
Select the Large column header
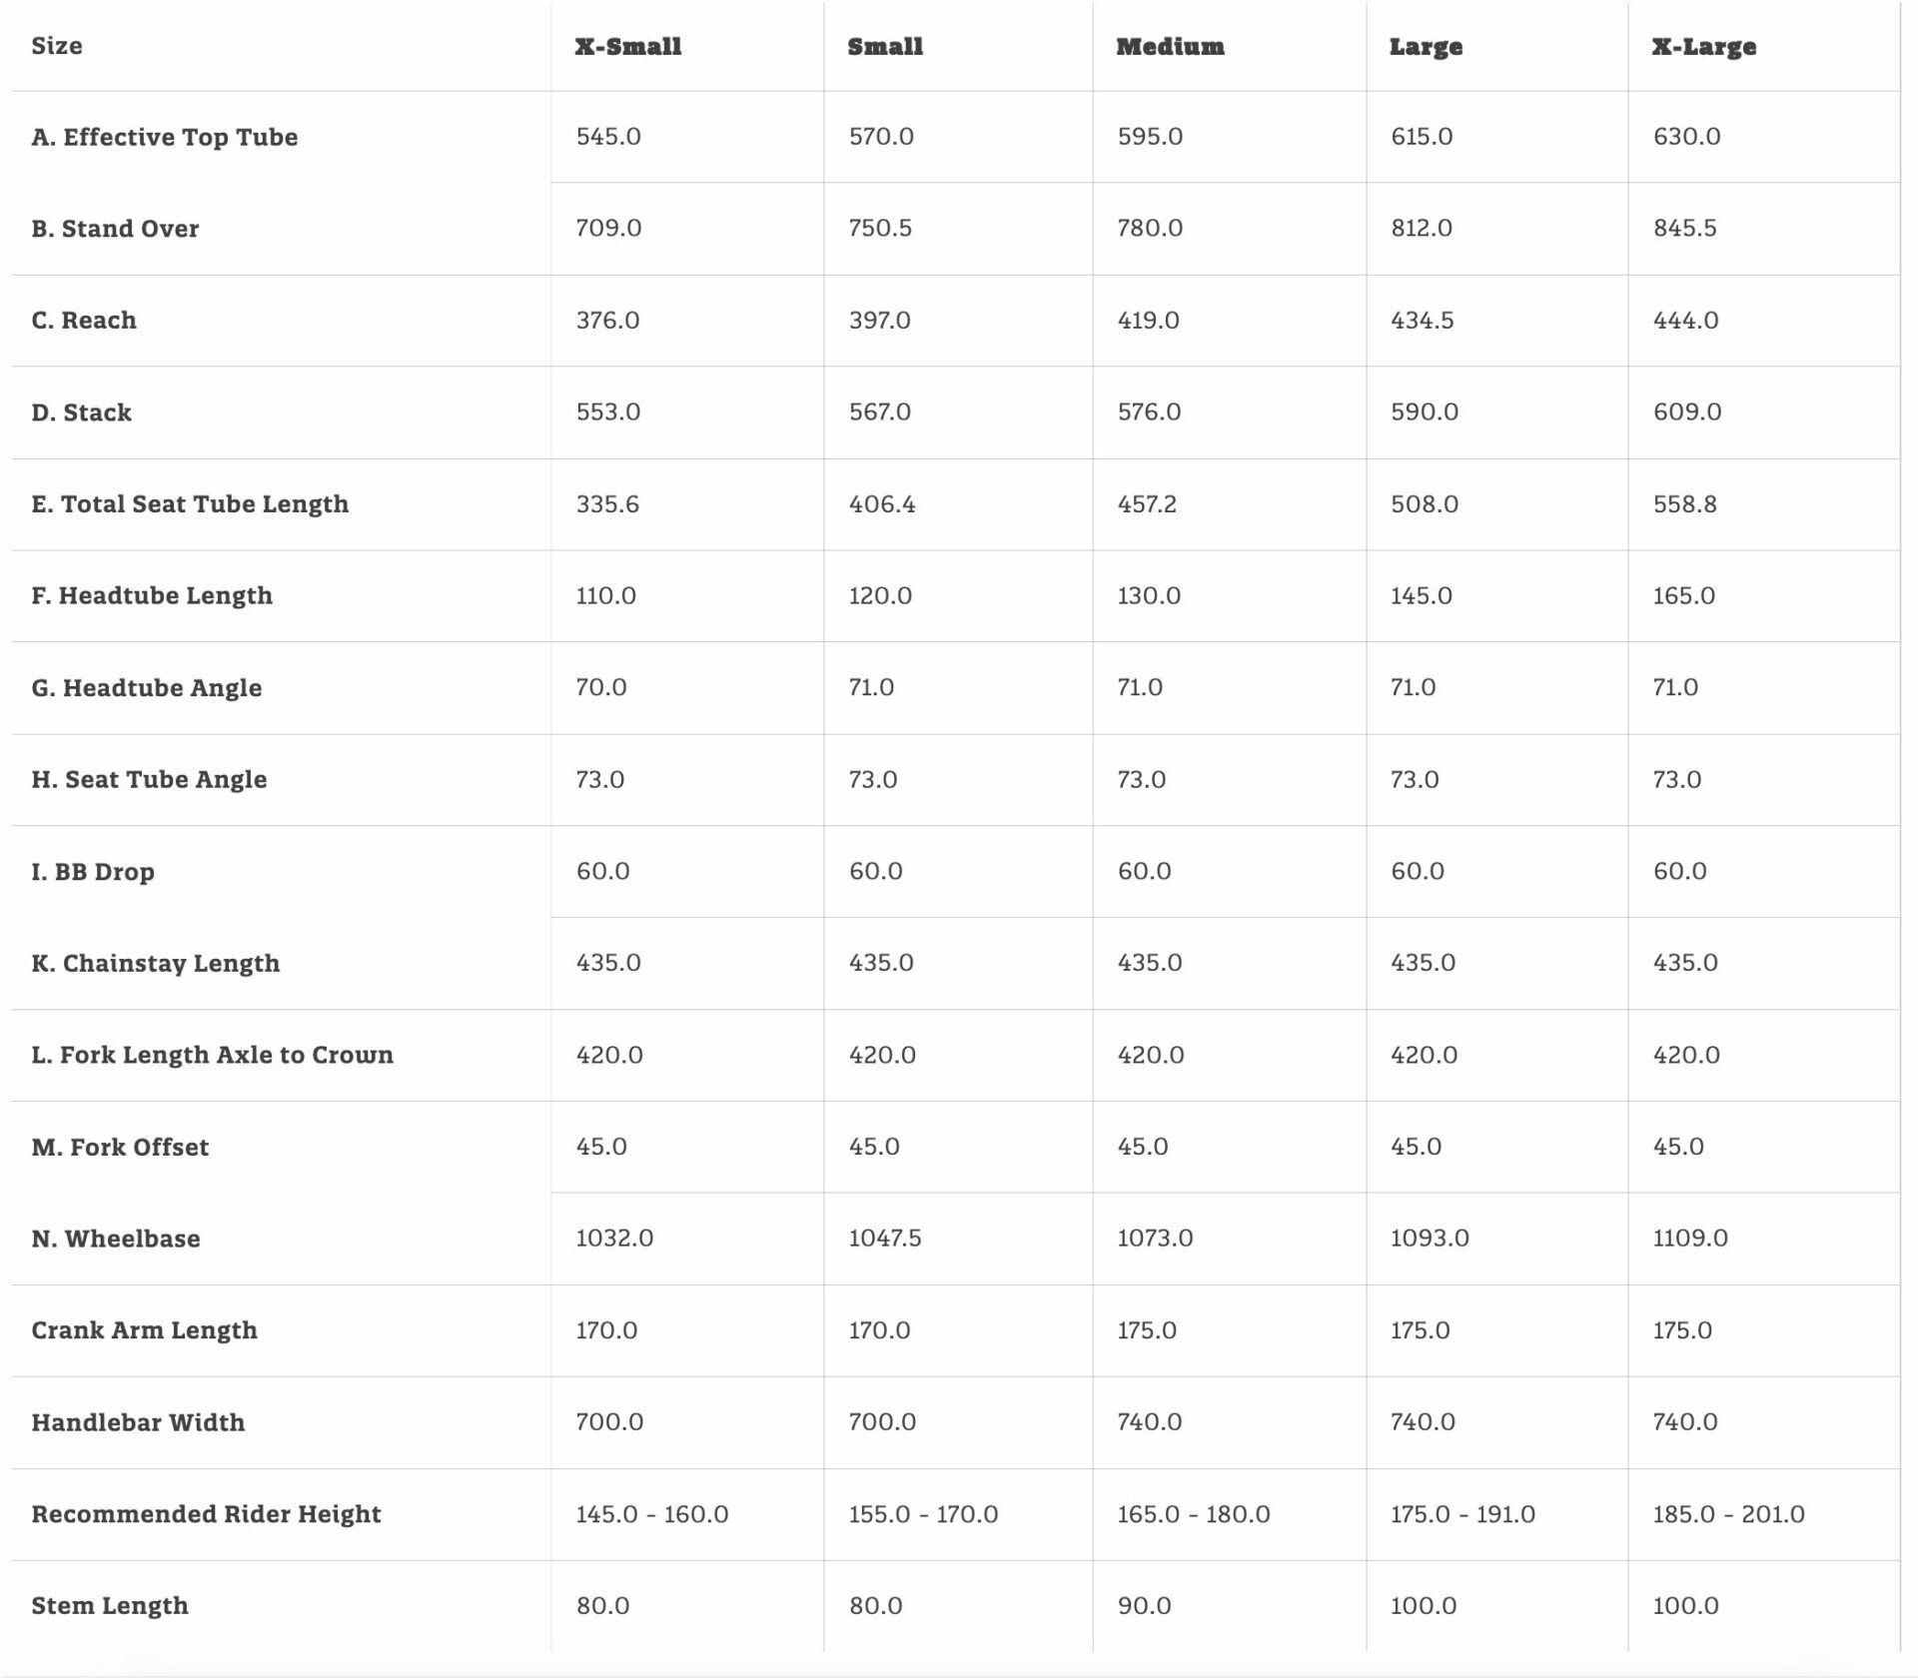[x=1426, y=47]
